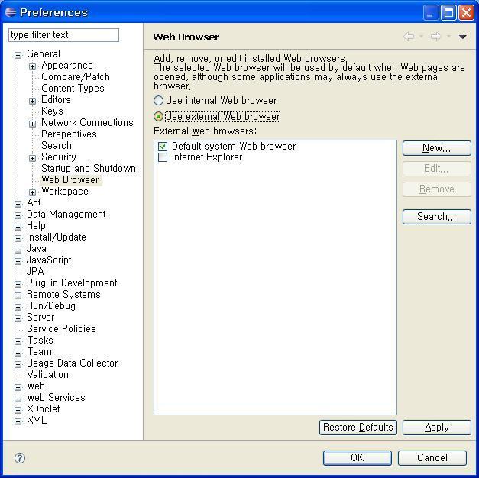Image resolution: width=479 pixels, height=478 pixels.
Task: Select Use internal Web browser radio button
Action: click(x=158, y=100)
